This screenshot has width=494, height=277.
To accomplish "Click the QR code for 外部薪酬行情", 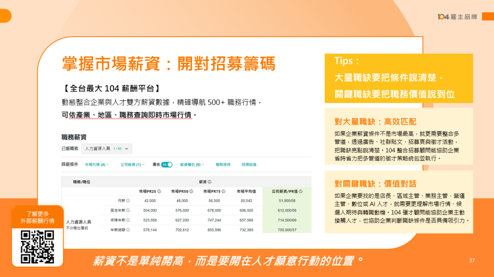I will tap(38, 247).
